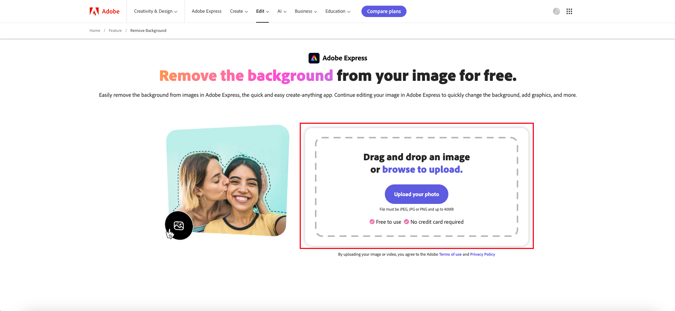Open the app switcher grid icon
Screen dimensions: 675x311
click(x=569, y=11)
